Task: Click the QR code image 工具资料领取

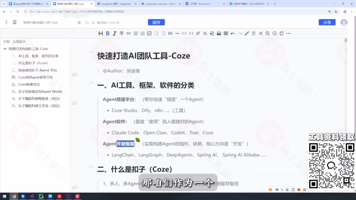Action: (332, 166)
